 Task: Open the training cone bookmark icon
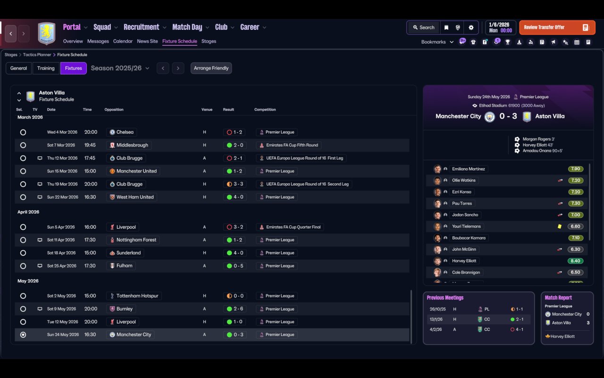click(519, 42)
